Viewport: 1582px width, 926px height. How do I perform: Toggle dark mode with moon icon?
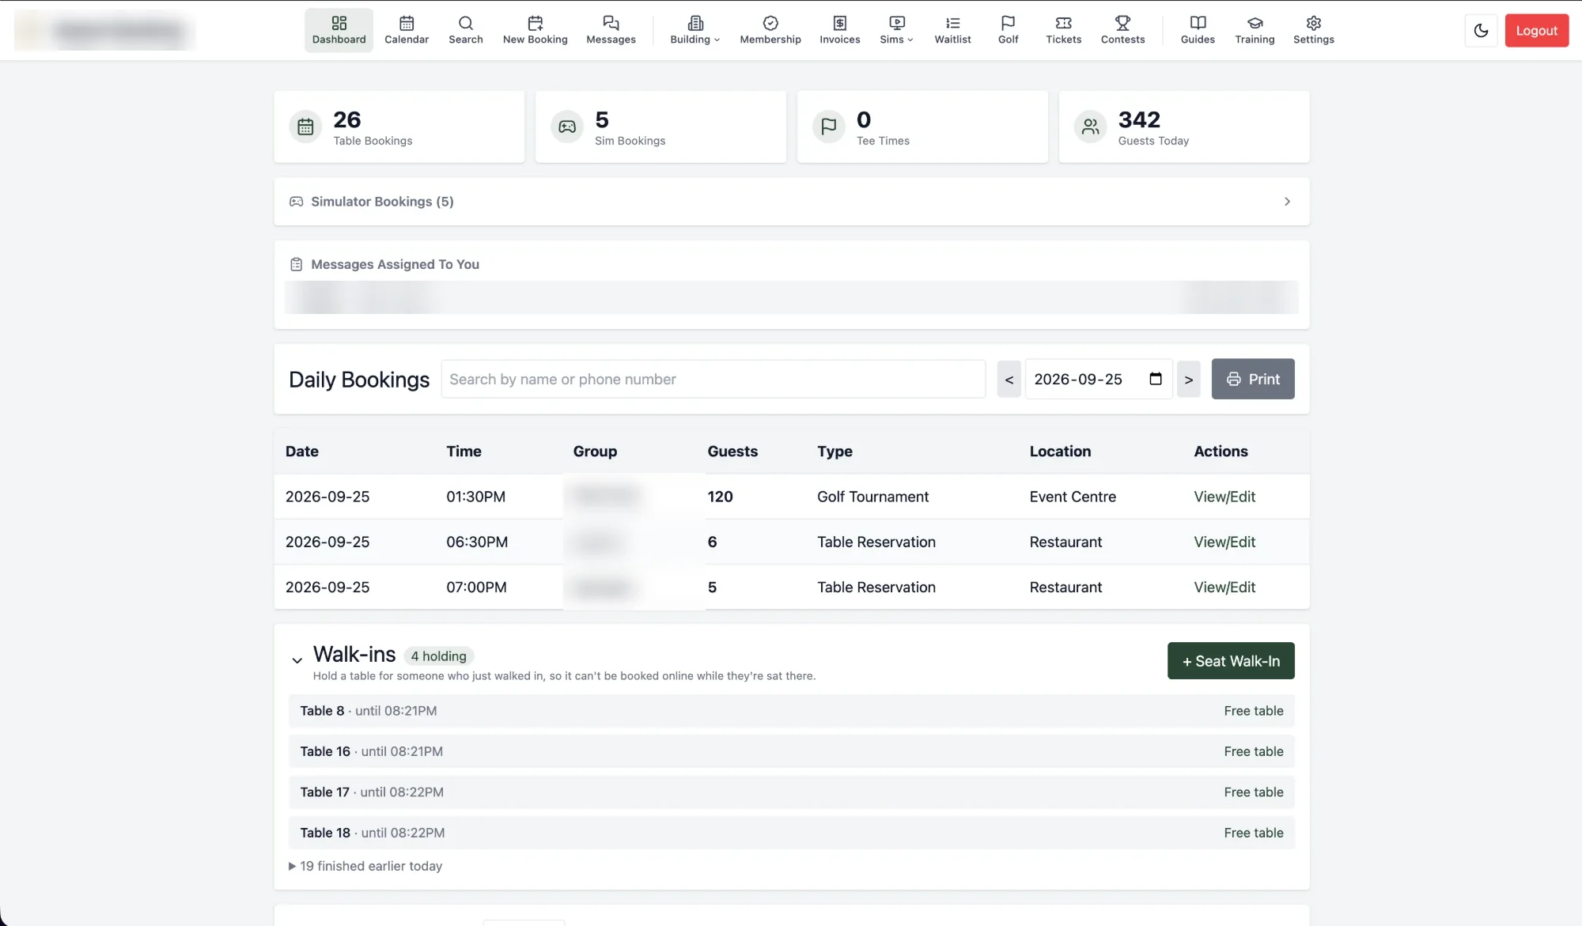pos(1481,31)
